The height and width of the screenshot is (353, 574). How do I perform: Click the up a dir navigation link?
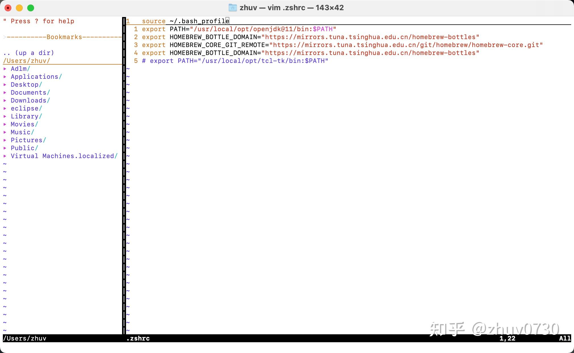(x=28, y=52)
